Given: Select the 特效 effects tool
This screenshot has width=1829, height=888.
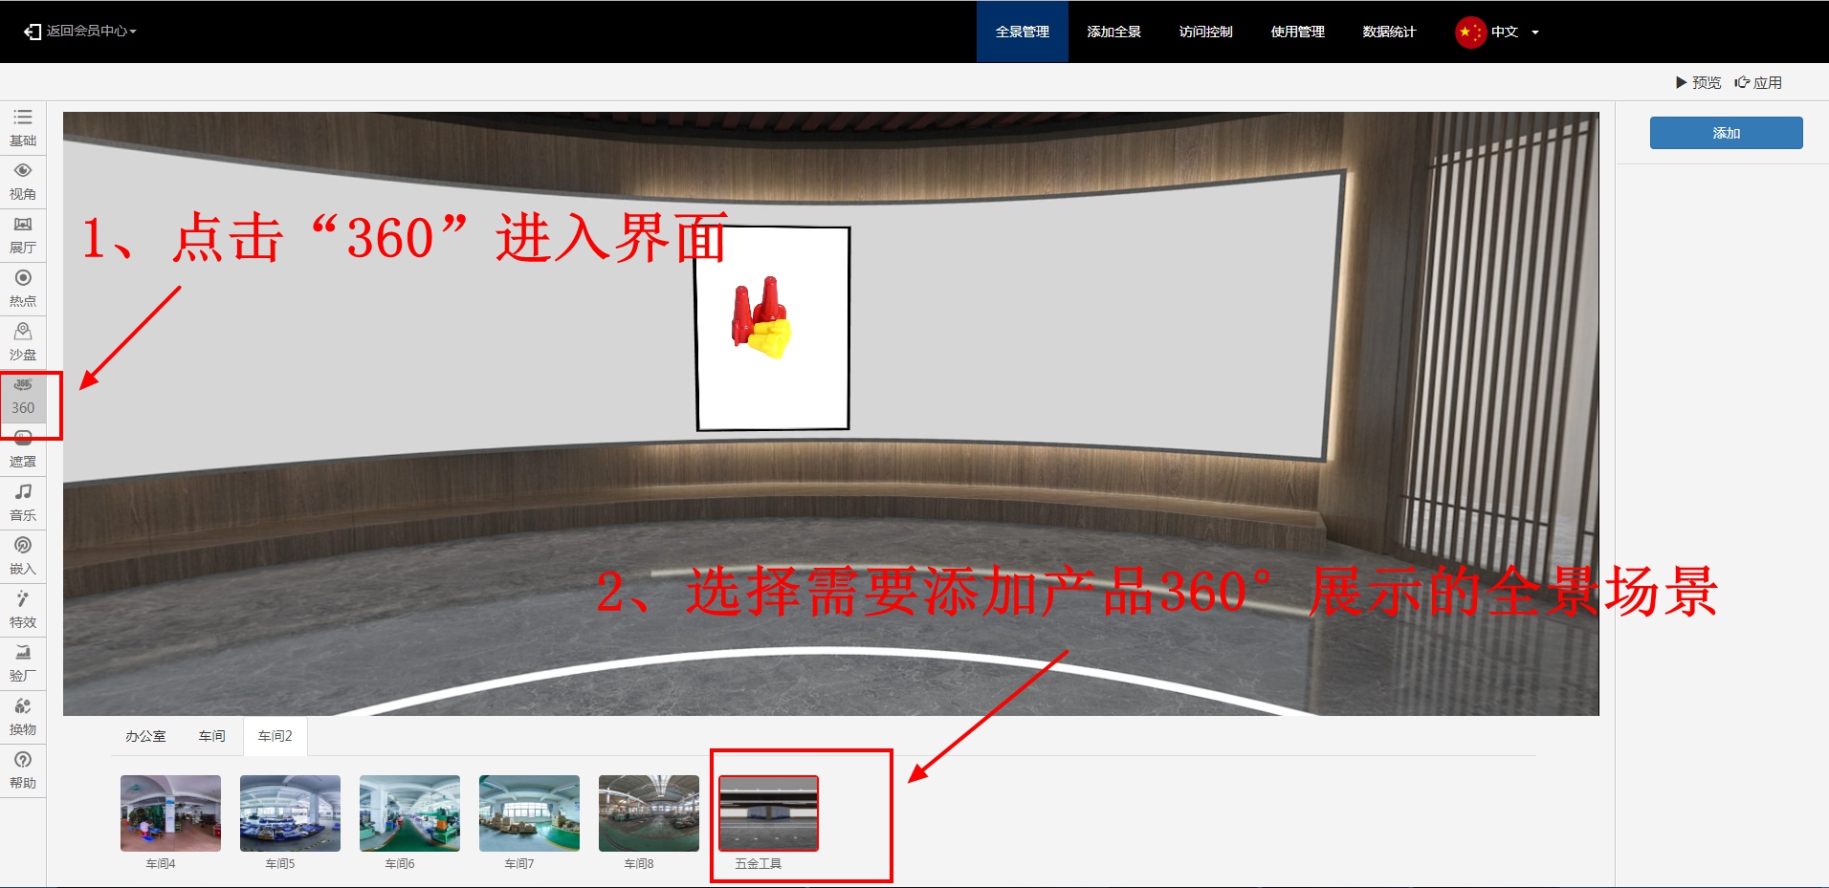Looking at the screenshot, I should tap(23, 609).
